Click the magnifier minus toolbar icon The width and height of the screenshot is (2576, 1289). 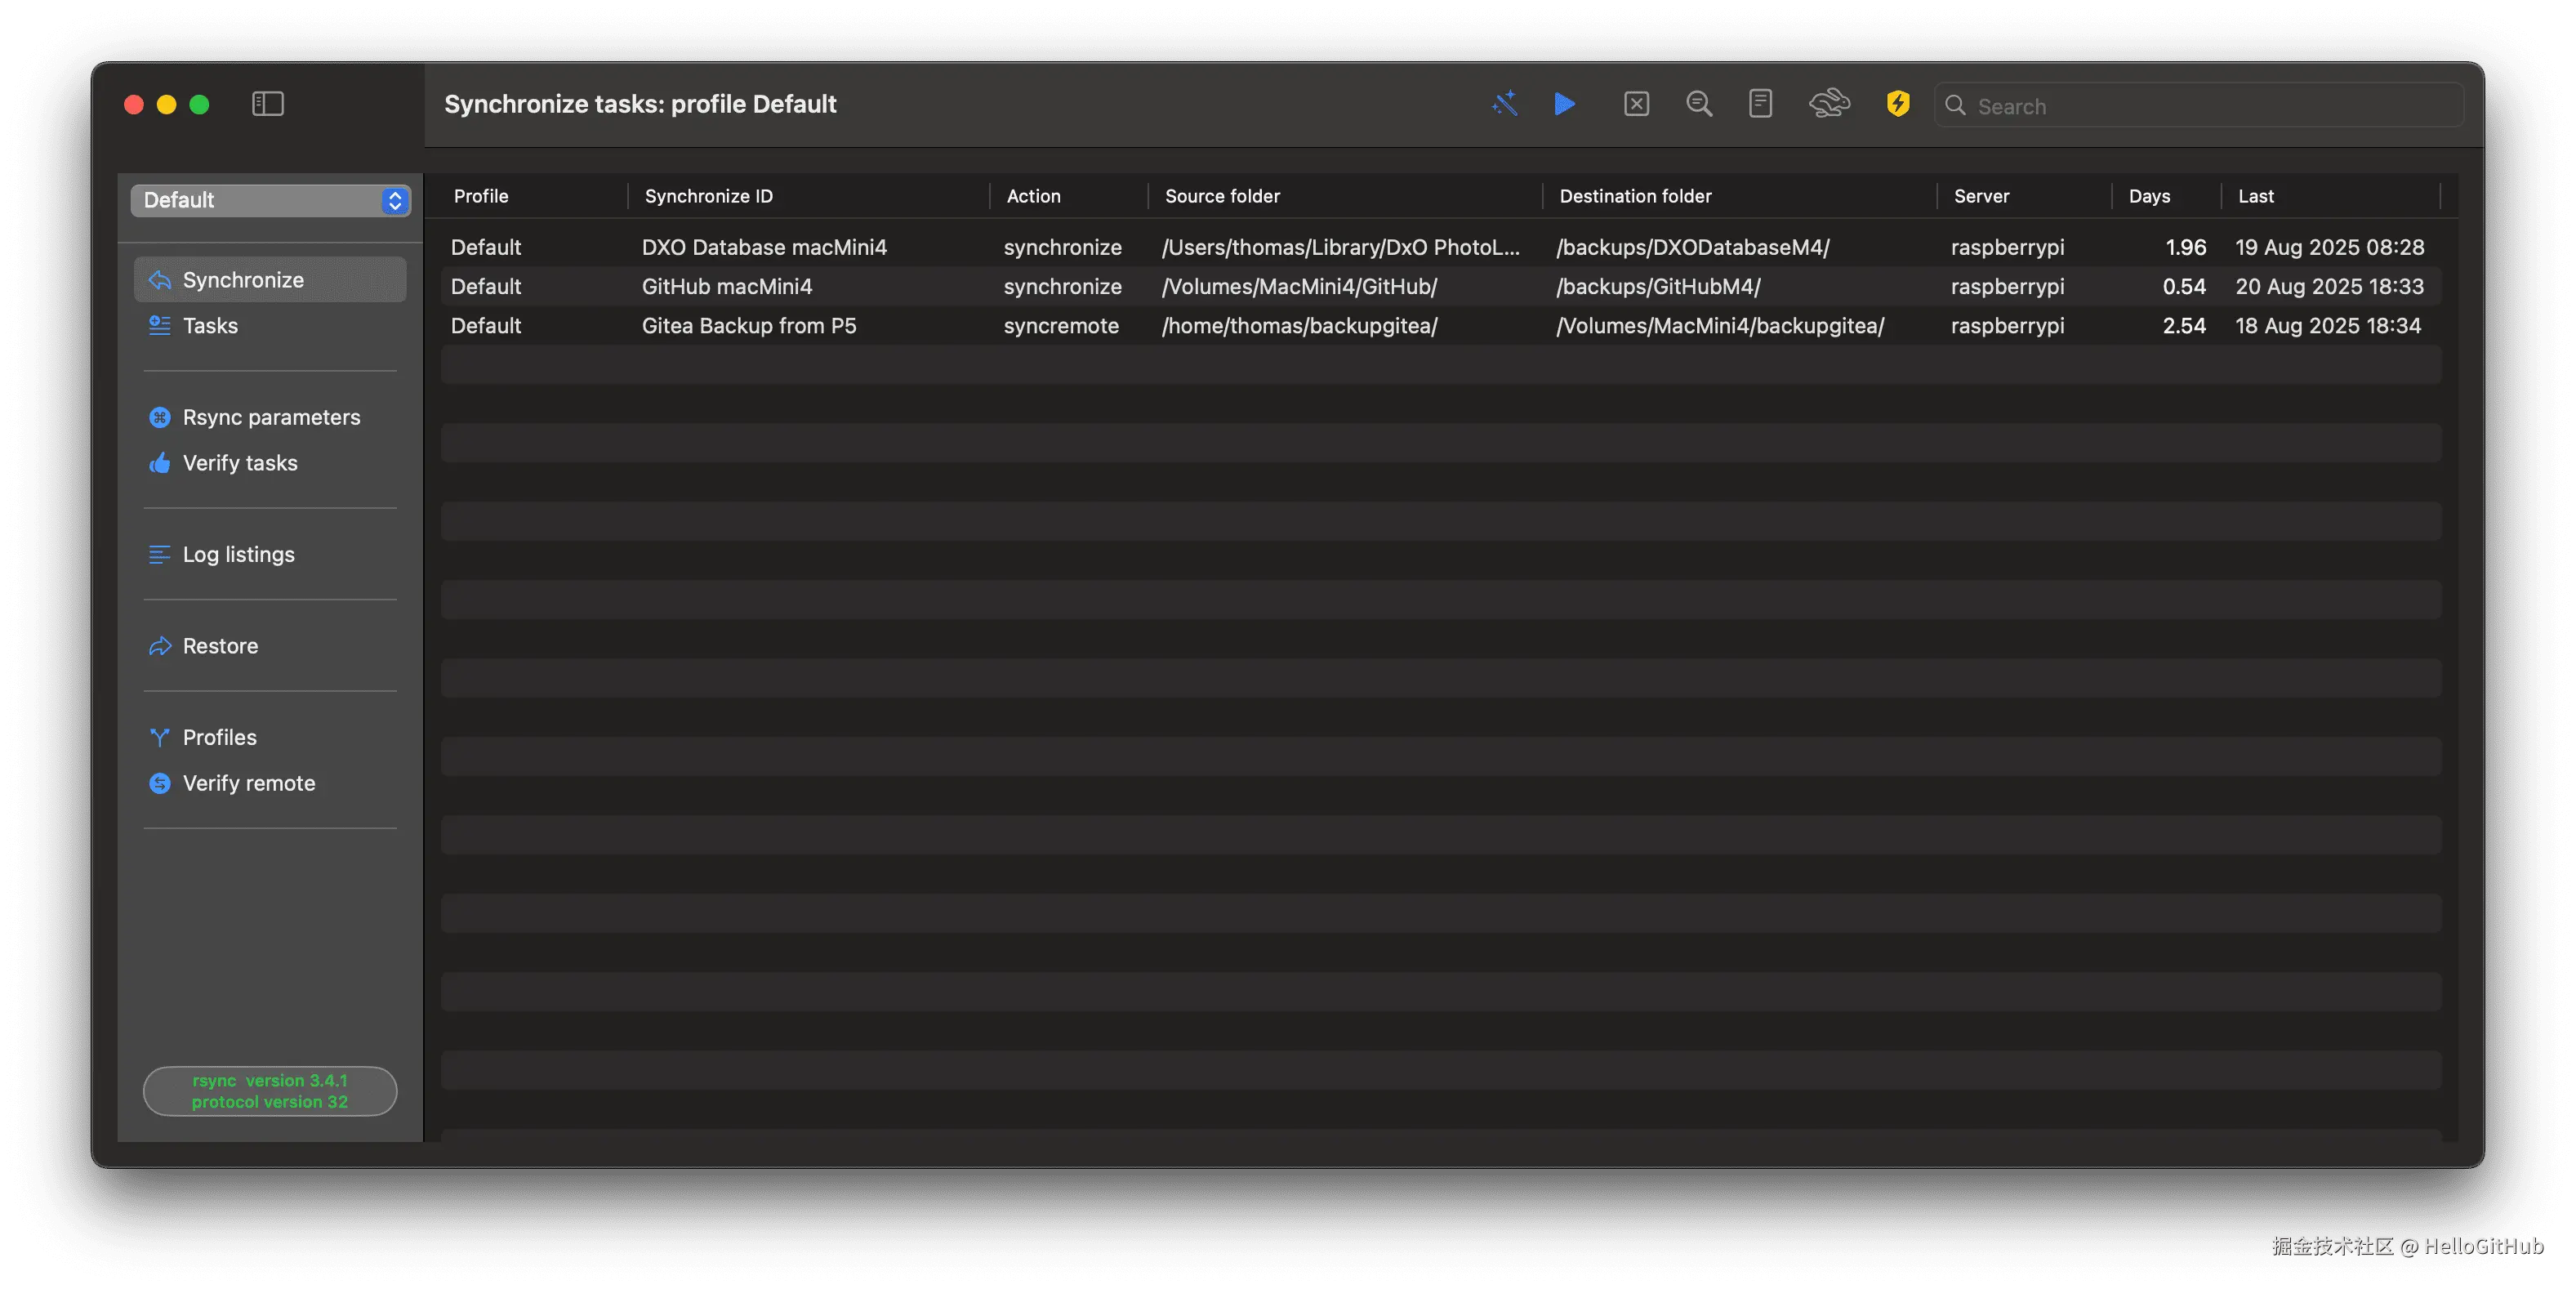pyautogui.click(x=1699, y=104)
